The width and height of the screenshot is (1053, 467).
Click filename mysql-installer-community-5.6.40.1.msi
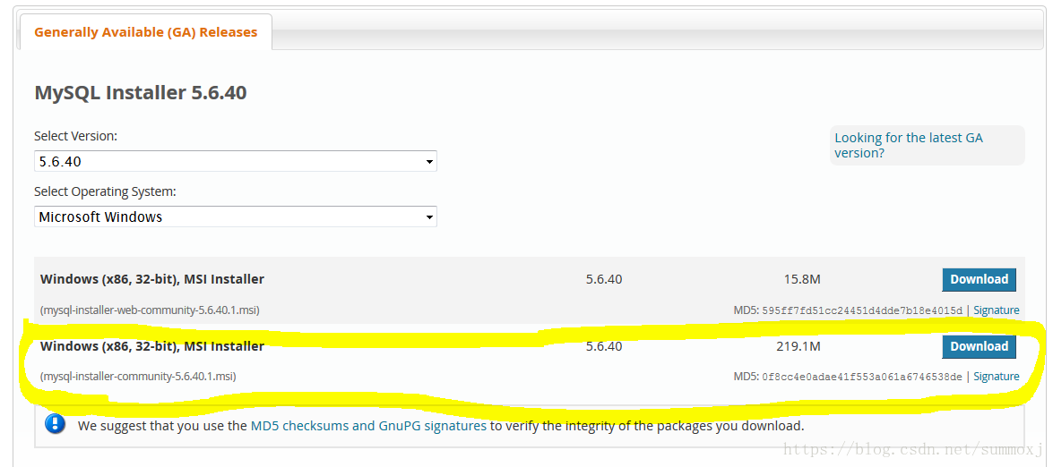[138, 377]
